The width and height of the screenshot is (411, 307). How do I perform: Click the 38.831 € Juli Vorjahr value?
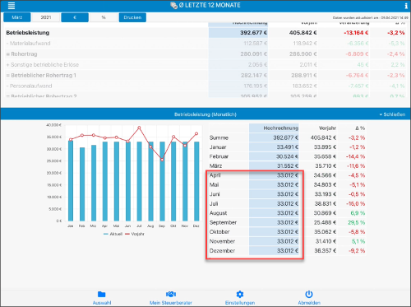point(325,203)
